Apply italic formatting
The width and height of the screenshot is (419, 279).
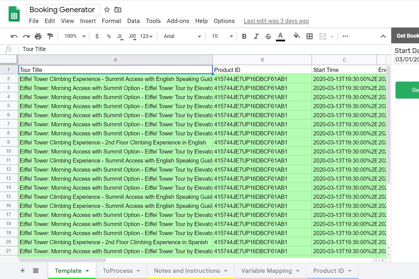coord(256,36)
